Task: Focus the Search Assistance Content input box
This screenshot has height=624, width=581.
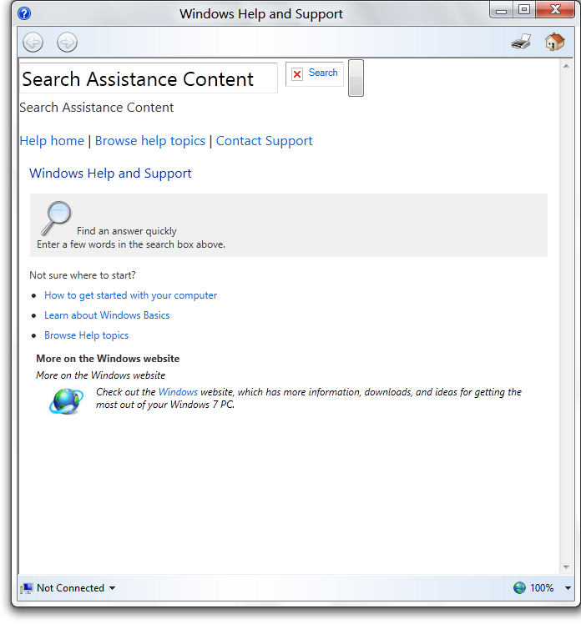Action: point(148,78)
